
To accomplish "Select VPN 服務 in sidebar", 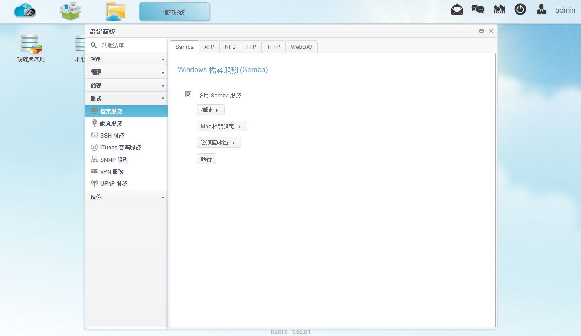I will coord(126,172).
